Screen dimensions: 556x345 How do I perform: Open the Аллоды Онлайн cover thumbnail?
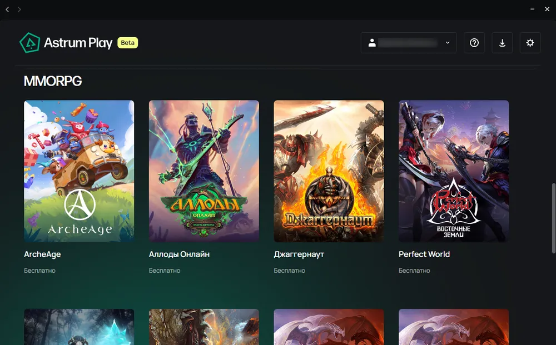click(204, 171)
